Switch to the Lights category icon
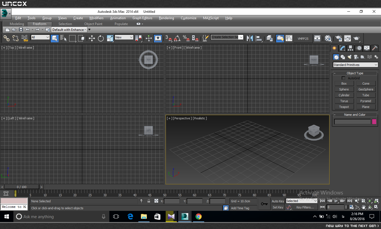381x229 pixels. (x=349, y=57)
